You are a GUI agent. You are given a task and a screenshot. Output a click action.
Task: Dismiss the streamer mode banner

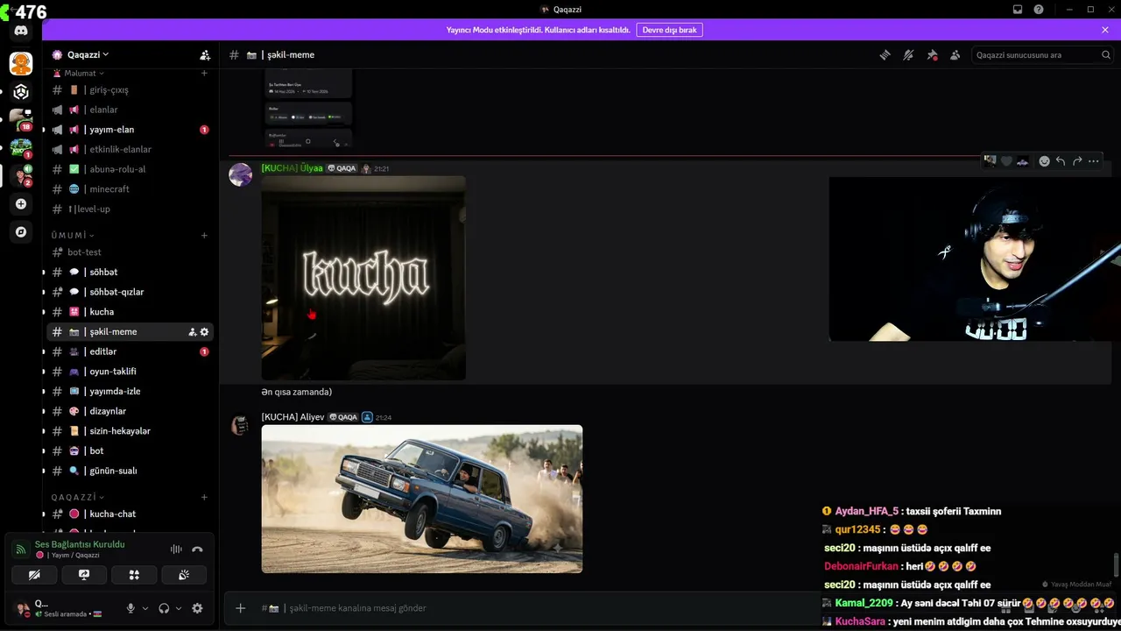pyautogui.click(x=1105, y=30)
